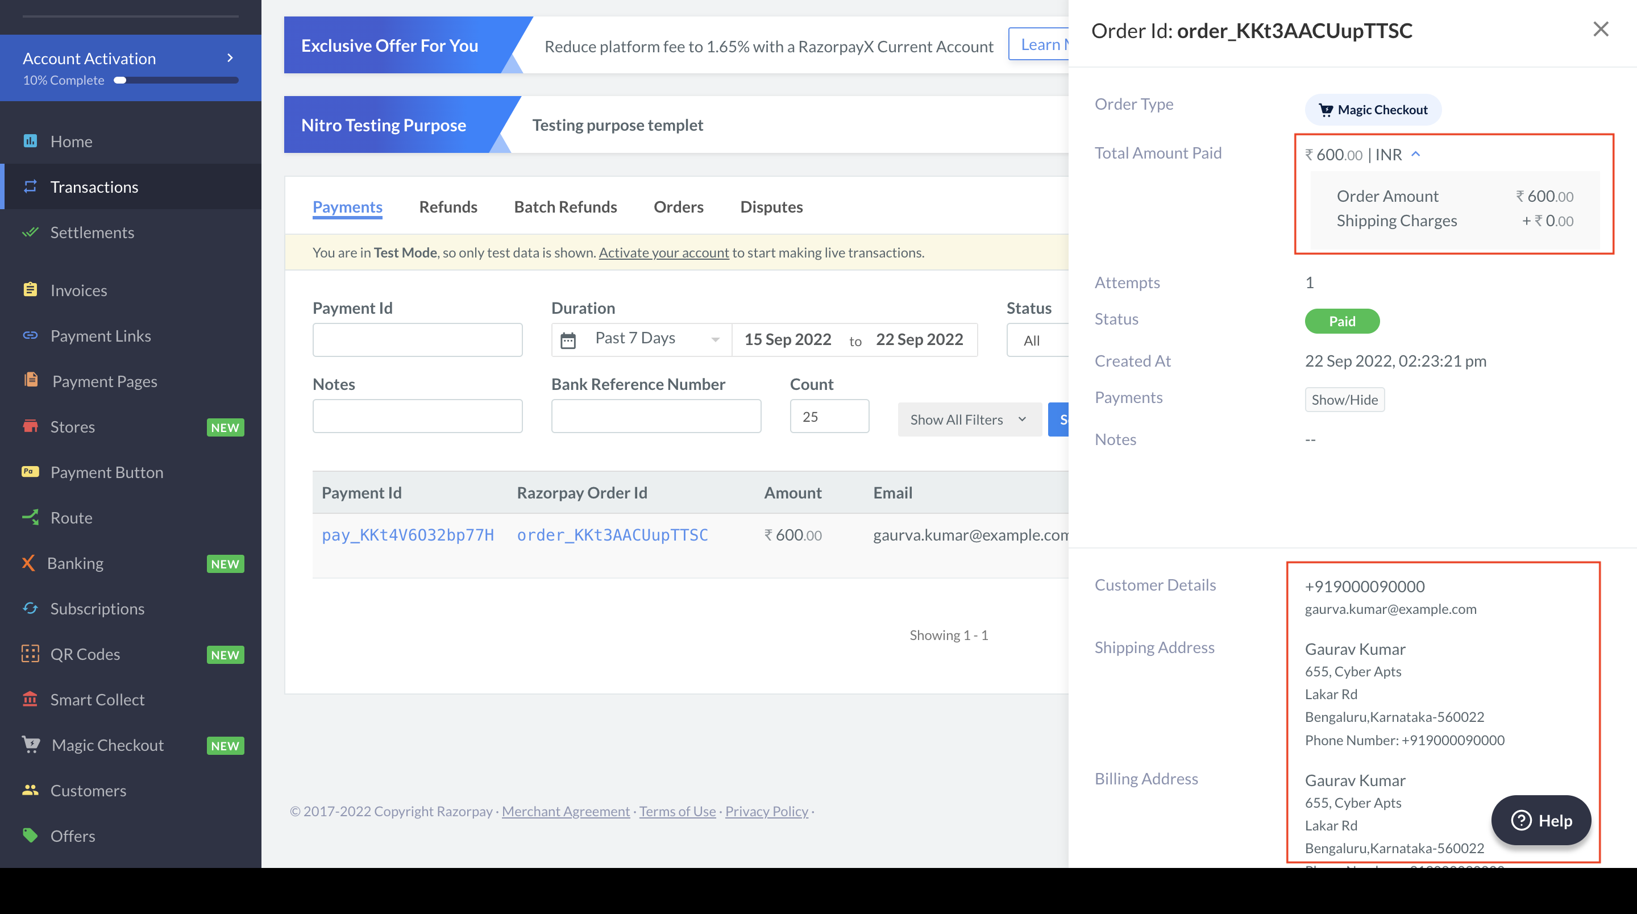Image resolution: width=1637 pixels, height=914 pixels.
Task: Expand Show All Filters
Action: (x=969, y=419)
